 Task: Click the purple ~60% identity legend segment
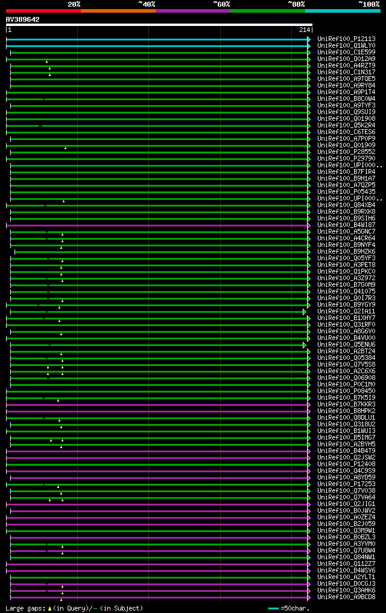[x=193, y=11]
